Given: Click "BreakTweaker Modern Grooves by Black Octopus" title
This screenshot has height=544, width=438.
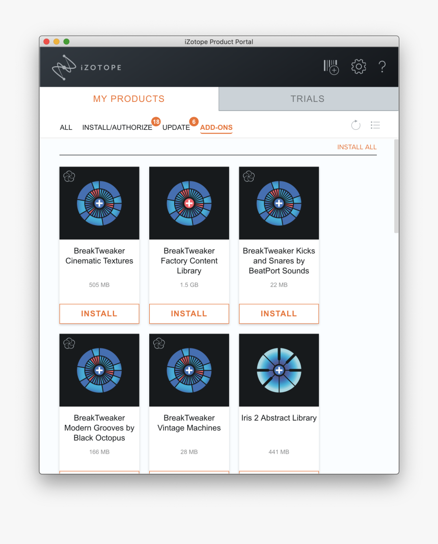Looking at the screenshot, I should [99, 428].
